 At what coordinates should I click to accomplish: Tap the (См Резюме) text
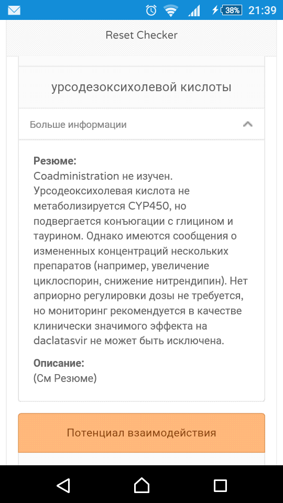[65, 378]
